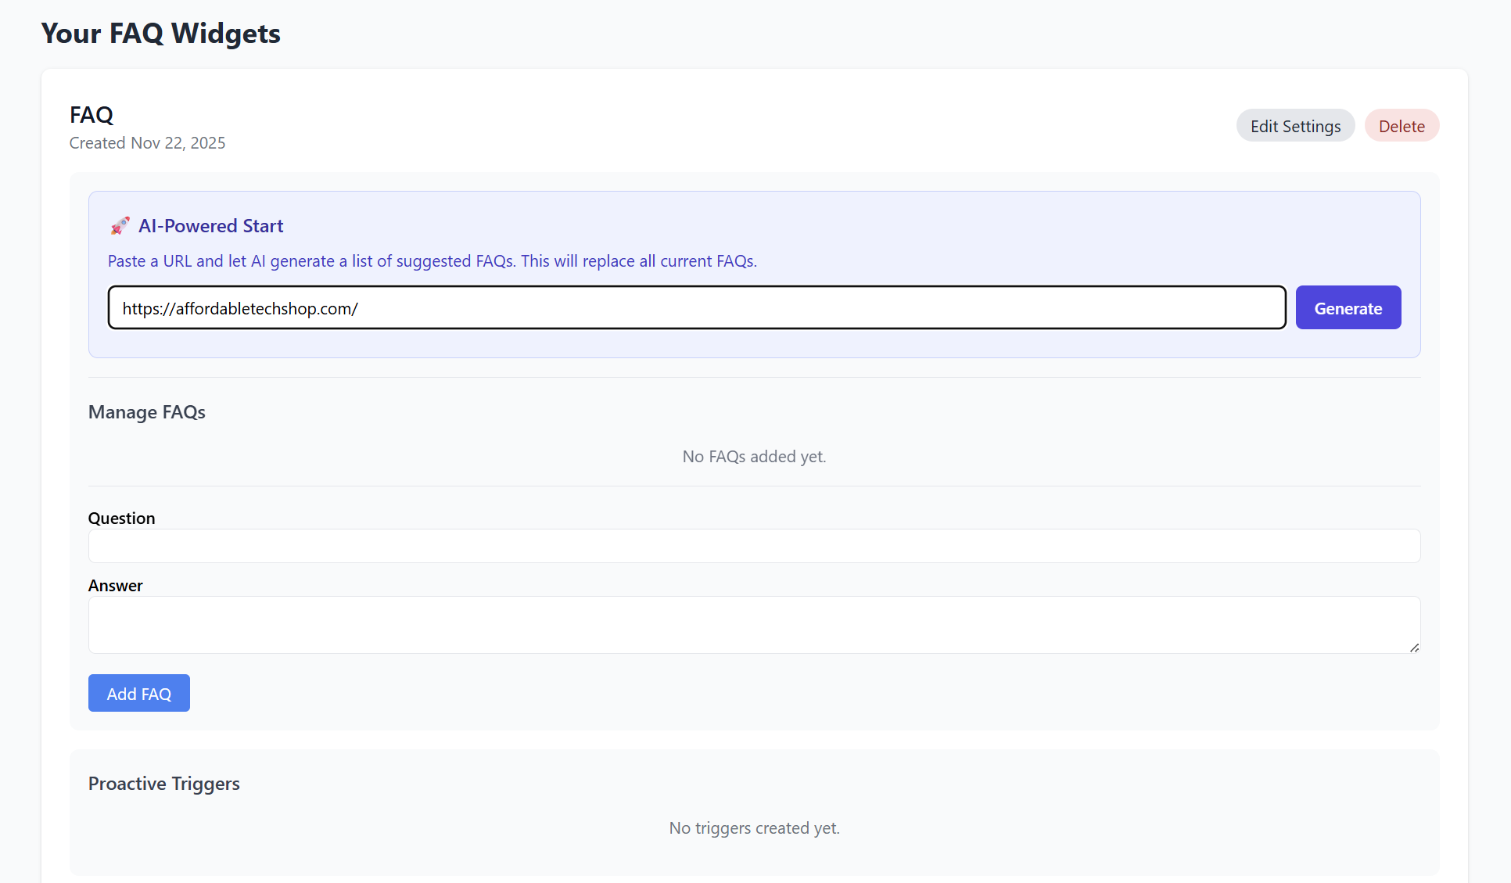
Task: Click the Paste a URL instruction text
Action: tap(432, 261)
